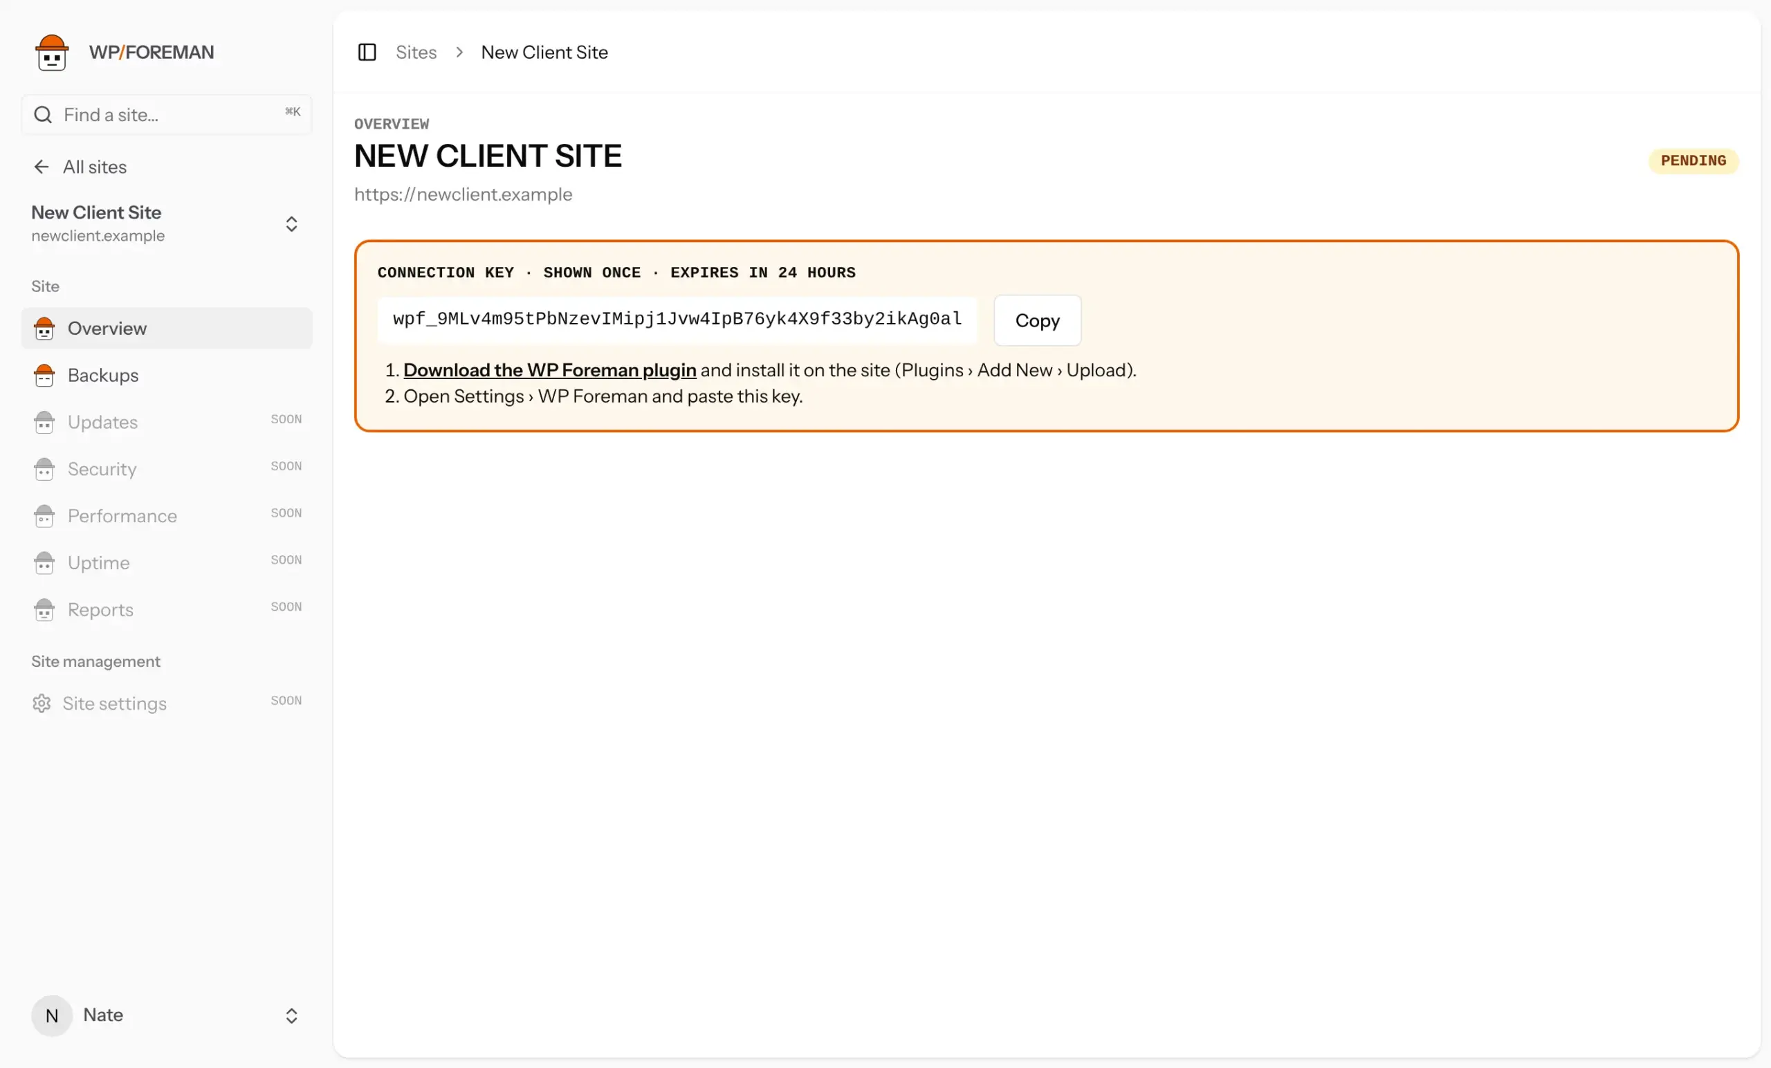This screenshot has height=1068, width=1771.
Task: Click the SOON badge next to Updates
Action: pos(286,419)
